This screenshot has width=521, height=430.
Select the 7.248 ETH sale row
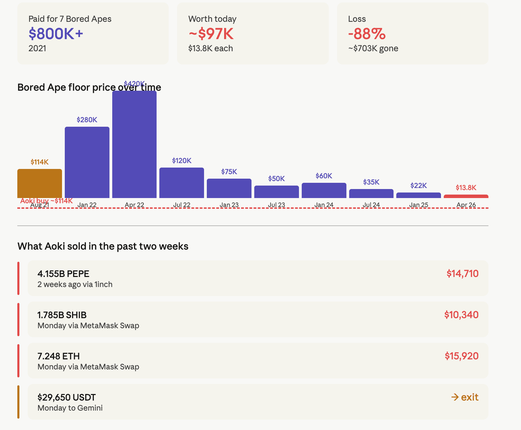[x=258, y=361]
